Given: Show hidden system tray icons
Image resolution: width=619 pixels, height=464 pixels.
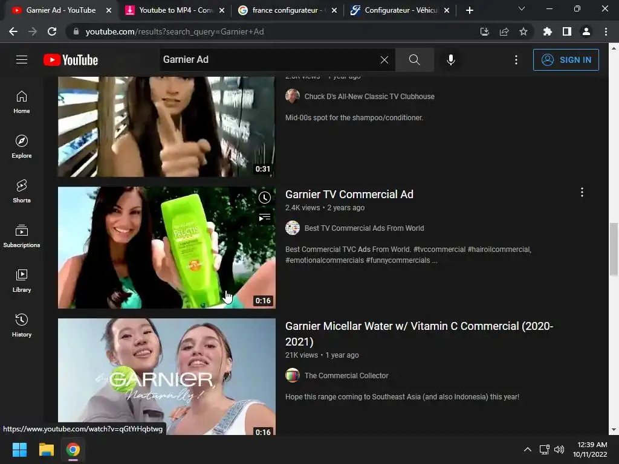Looking at the screenshot, I should pyautogui.click(x=527, y=449).
